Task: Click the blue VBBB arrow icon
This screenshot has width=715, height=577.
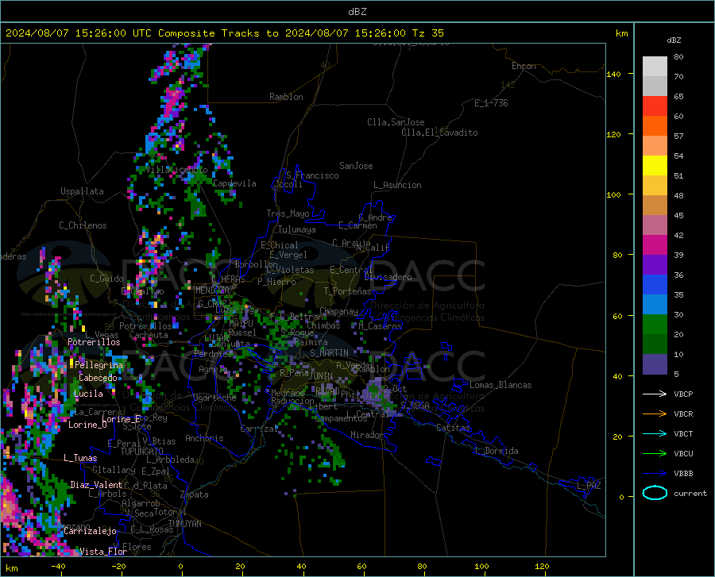Action: pyautogui.click(x=655, y=474)
